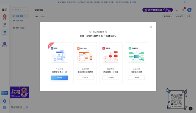This screenshot has width=196, height=113.
Task: Click the 思维导图 green app icon
Action: (x=130, y=48)
